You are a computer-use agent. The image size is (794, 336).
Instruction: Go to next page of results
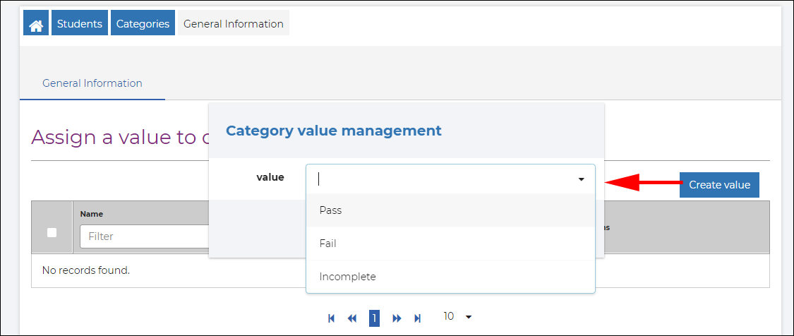click(397, 318)
